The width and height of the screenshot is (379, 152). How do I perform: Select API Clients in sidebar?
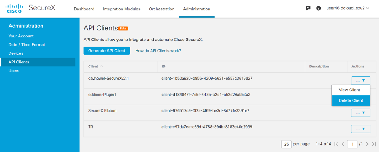[x=38, y=62]
